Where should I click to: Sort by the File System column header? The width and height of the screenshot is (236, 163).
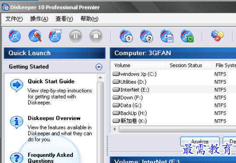[x=224, y=65]
